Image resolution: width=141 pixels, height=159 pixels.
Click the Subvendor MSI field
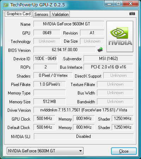tap(108, 59)
